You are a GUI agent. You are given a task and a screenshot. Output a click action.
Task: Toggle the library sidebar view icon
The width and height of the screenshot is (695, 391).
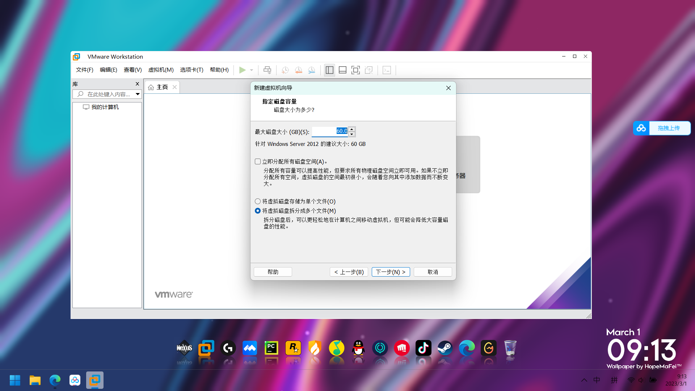click(x=329, y=70)
